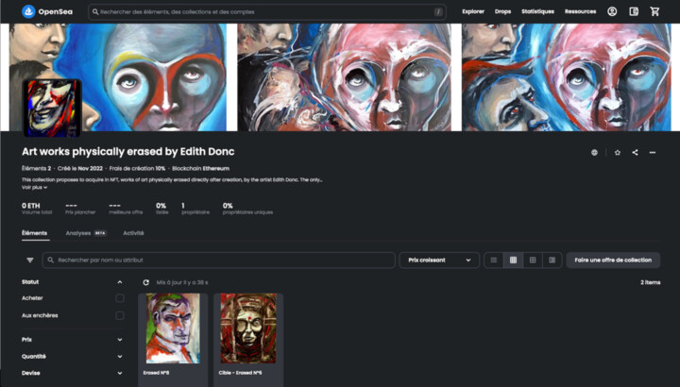Screen dimensions: 680x387
Task: Click the collection profile avatar
Action: (52, 109)
